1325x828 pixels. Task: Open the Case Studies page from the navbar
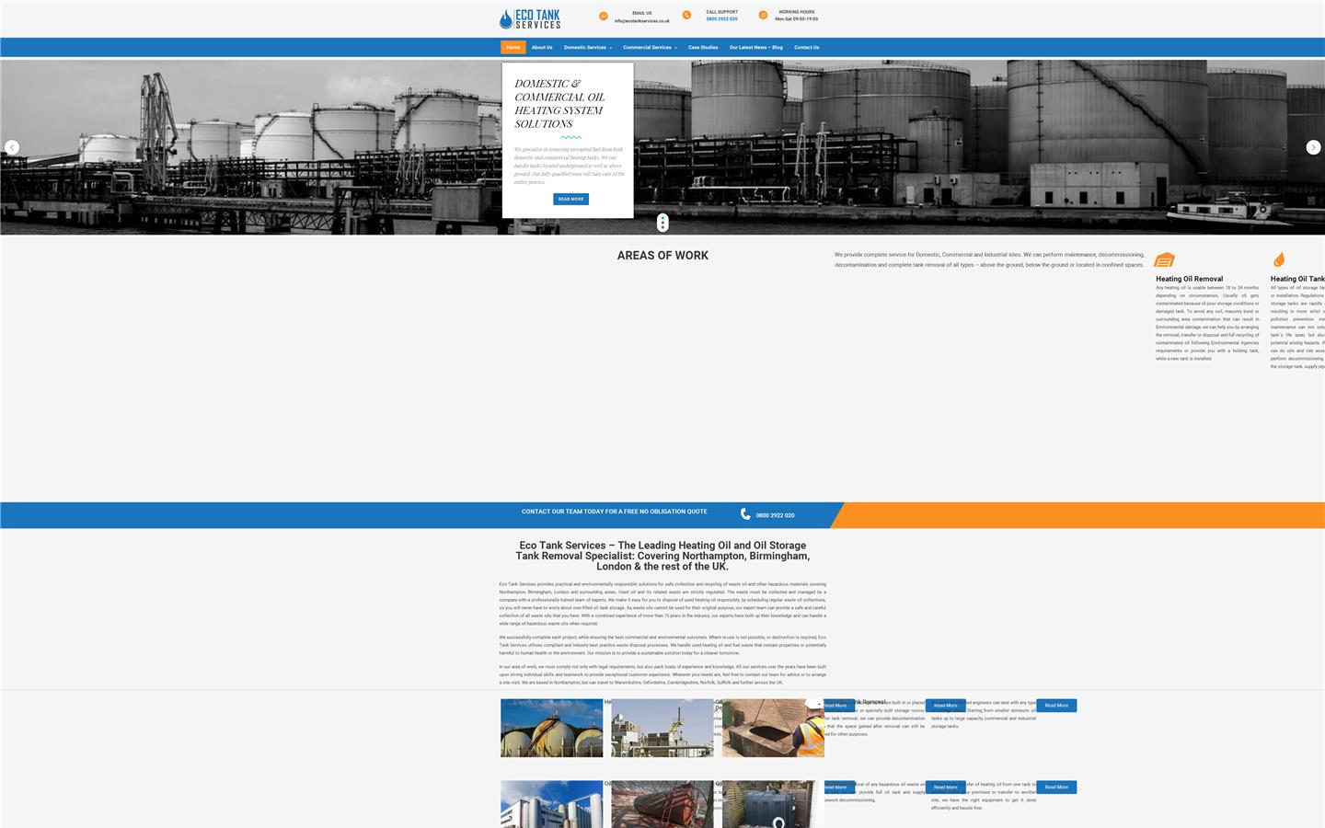[703, 47]
